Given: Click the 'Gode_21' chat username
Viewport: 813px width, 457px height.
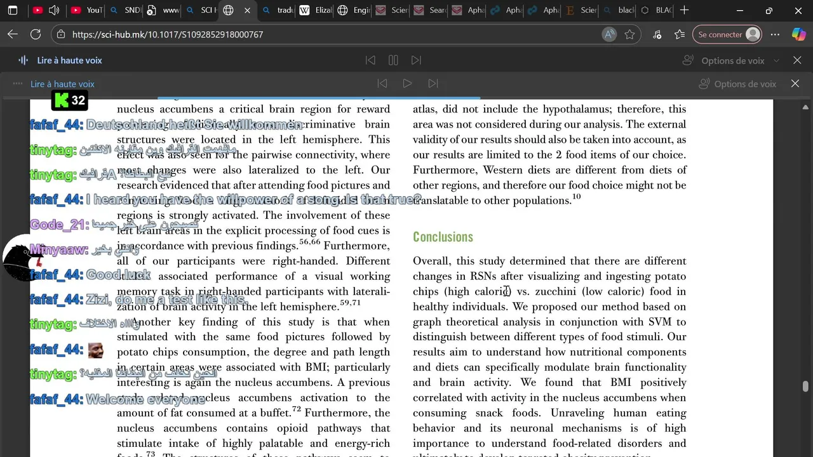Looking at the screenshot, I should click(57, 225).
